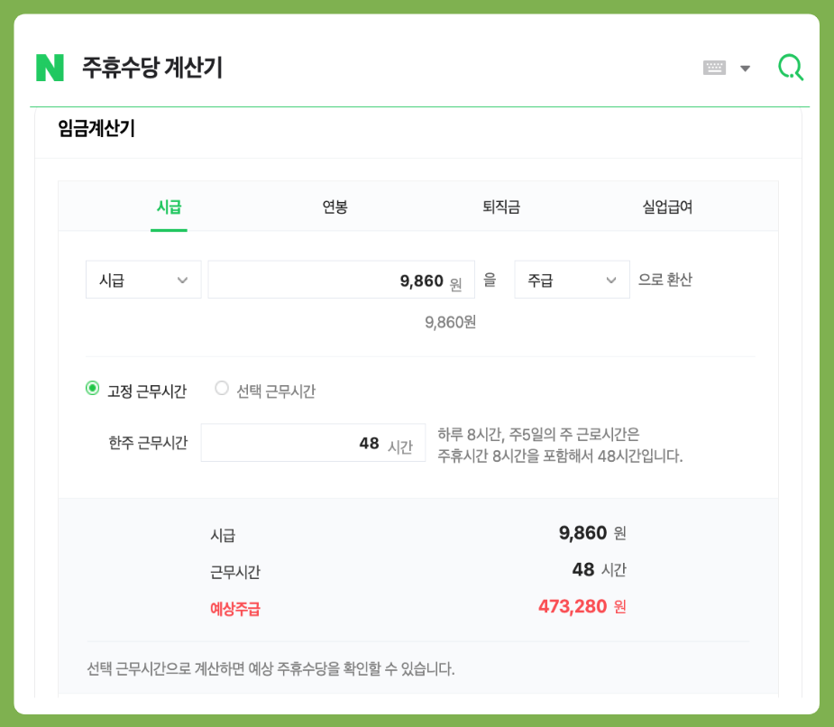Screen dimensions: 834x727
Task: Open the 주급 conversion dropdown
Action: pos(572,279)
